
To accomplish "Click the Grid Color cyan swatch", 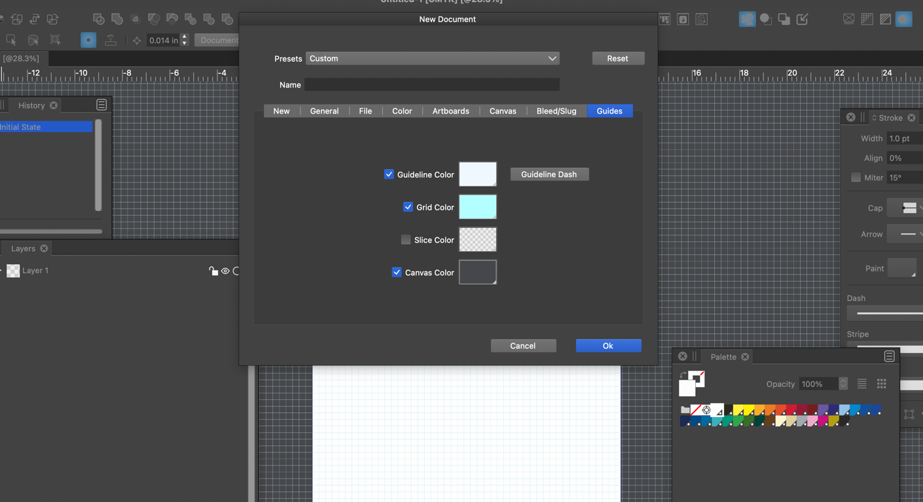I will pyautogui.click(x=477, y=207).
